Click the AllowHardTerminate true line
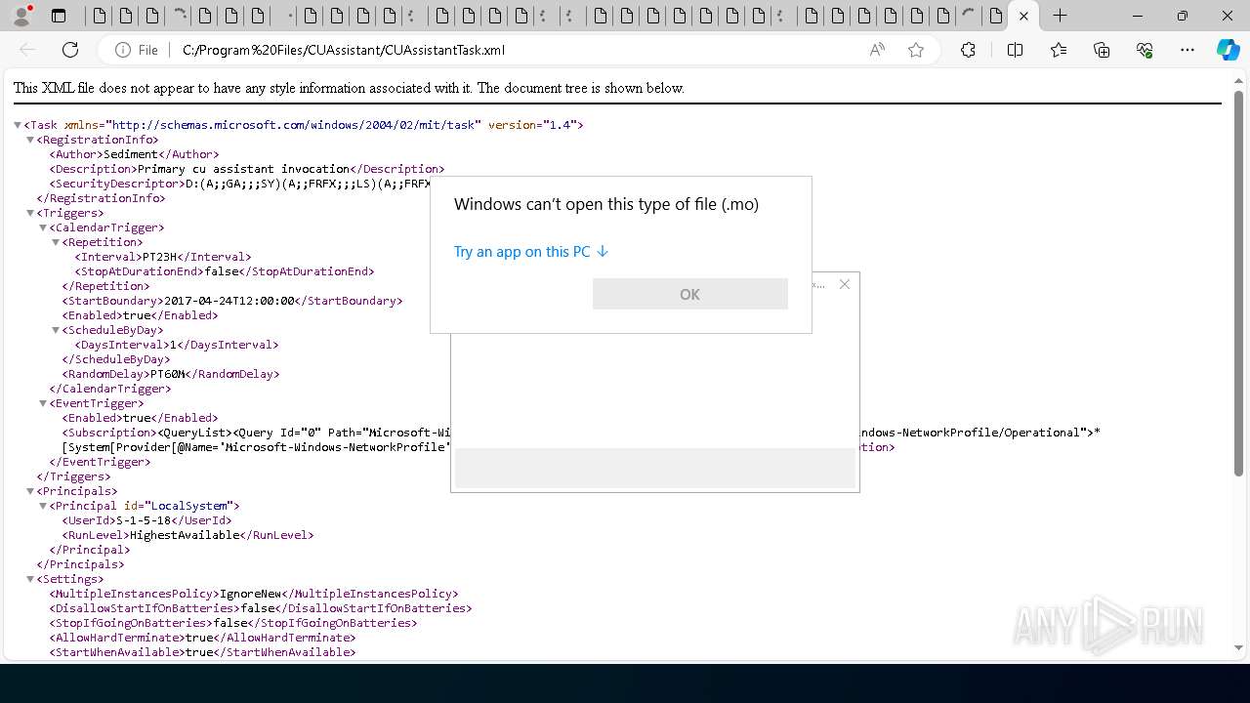 click(x=202, y=638)
